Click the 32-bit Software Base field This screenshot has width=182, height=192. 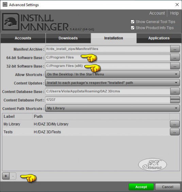(107, 66)
